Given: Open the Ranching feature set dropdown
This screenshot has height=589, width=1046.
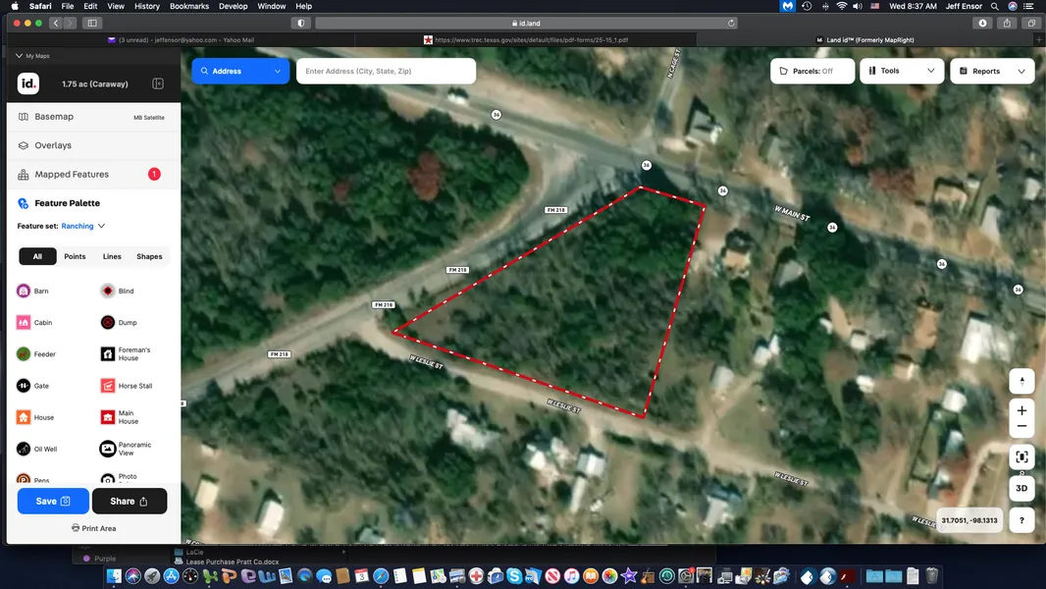Looking at the screenshot, I should [x=83, y=226].
